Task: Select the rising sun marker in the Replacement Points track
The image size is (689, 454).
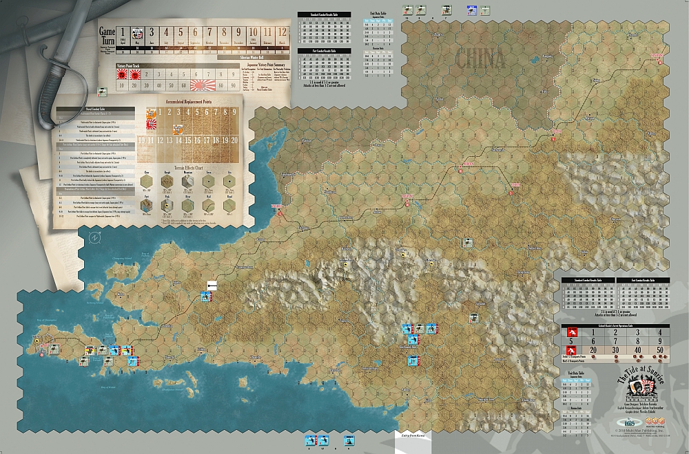Action: pos(151,125)
